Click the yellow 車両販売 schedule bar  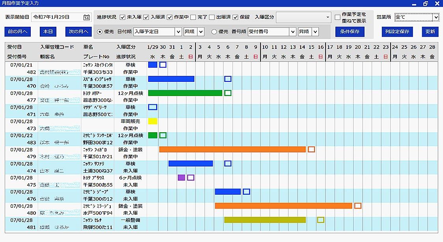click(x=153, y=121)
